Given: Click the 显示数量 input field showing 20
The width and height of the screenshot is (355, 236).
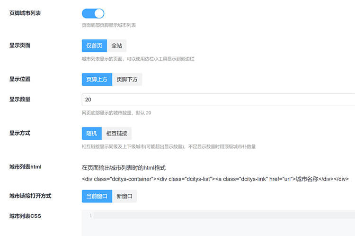Looking at the screenshot, I should pos(218,100).
